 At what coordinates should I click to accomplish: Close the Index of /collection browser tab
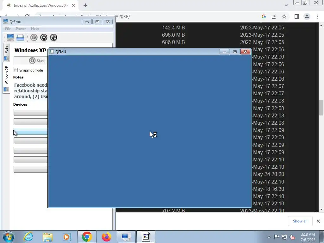pos(73,5)
